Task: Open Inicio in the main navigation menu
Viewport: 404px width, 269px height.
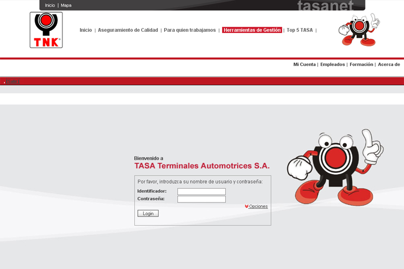Action: point(86,30)
